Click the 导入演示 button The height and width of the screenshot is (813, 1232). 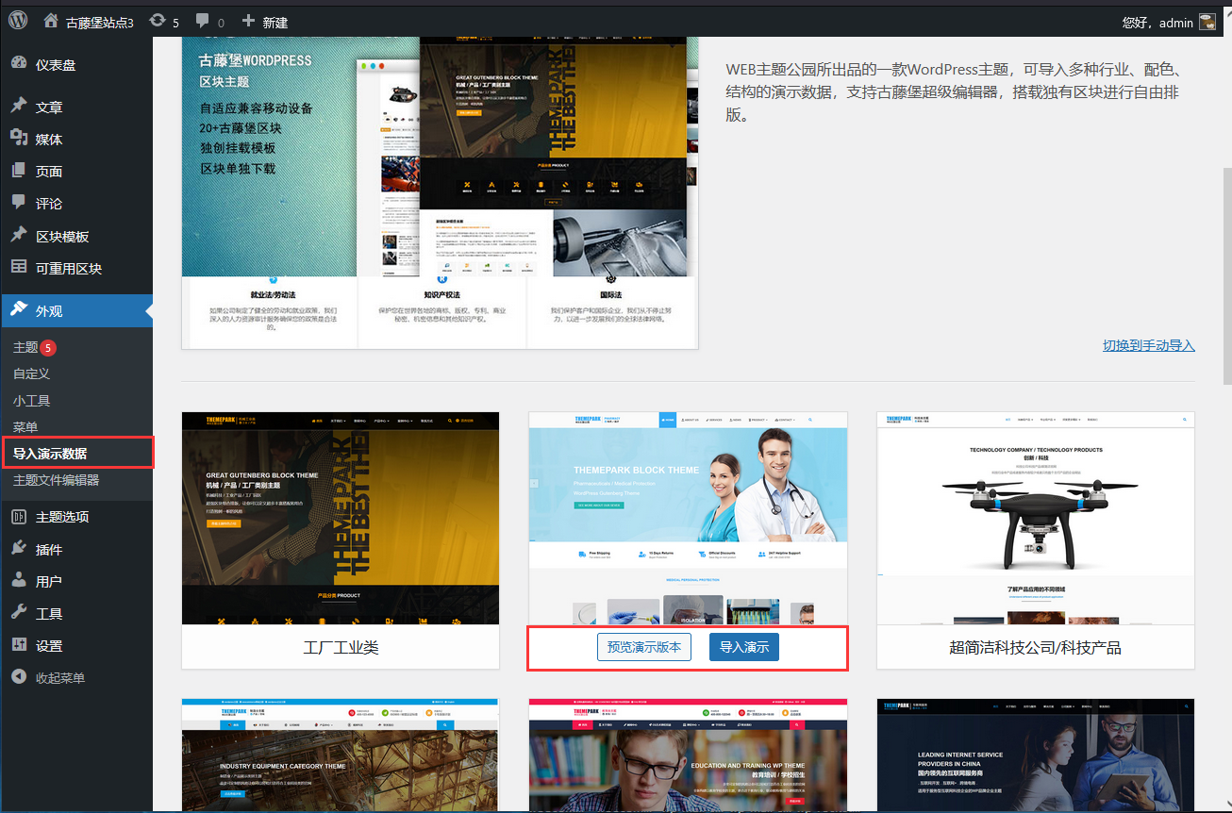coord(744,648)
